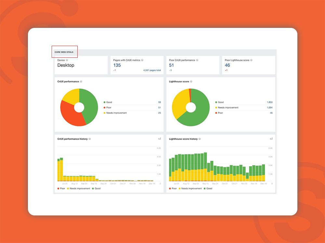This screenshot has height=243, width=325.
Task: Click the Poor label in Lighthouse score pie legend
Action: tap(220, 113)
